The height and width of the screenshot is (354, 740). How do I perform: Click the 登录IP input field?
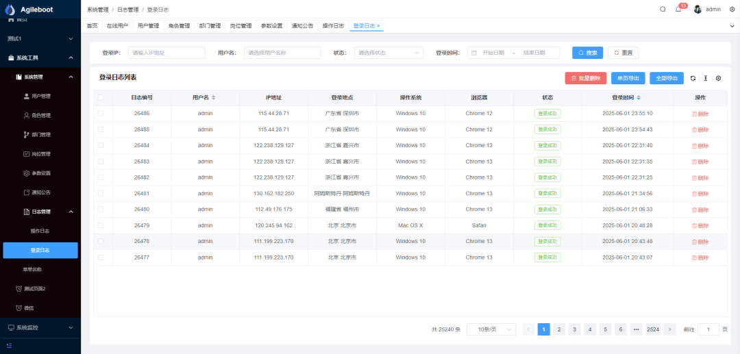point(166,53)
